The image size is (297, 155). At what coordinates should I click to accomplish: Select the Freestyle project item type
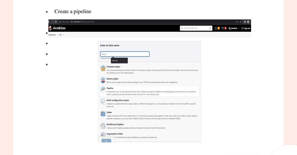pyautogui.click(x=149, y=70)
